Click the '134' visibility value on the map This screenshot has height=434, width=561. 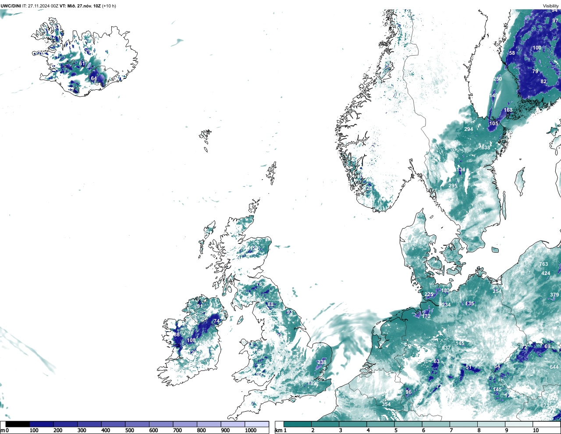(x=461, y=169)
